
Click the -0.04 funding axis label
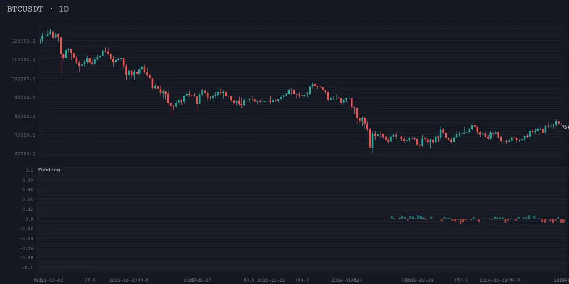(x=28, y=238)
